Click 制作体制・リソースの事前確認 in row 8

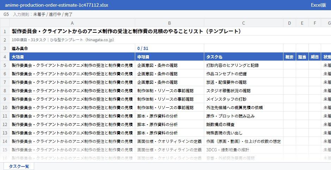coord(169,90)
